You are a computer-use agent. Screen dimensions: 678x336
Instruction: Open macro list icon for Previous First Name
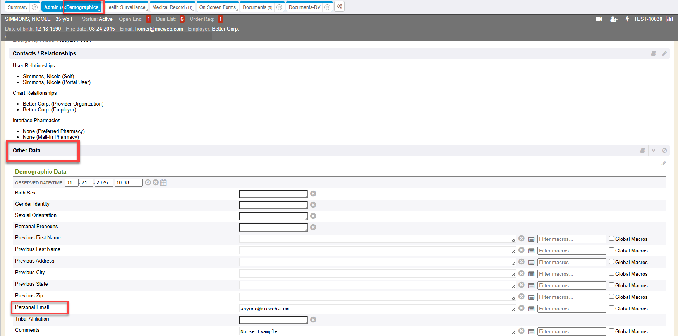(531, 239)
